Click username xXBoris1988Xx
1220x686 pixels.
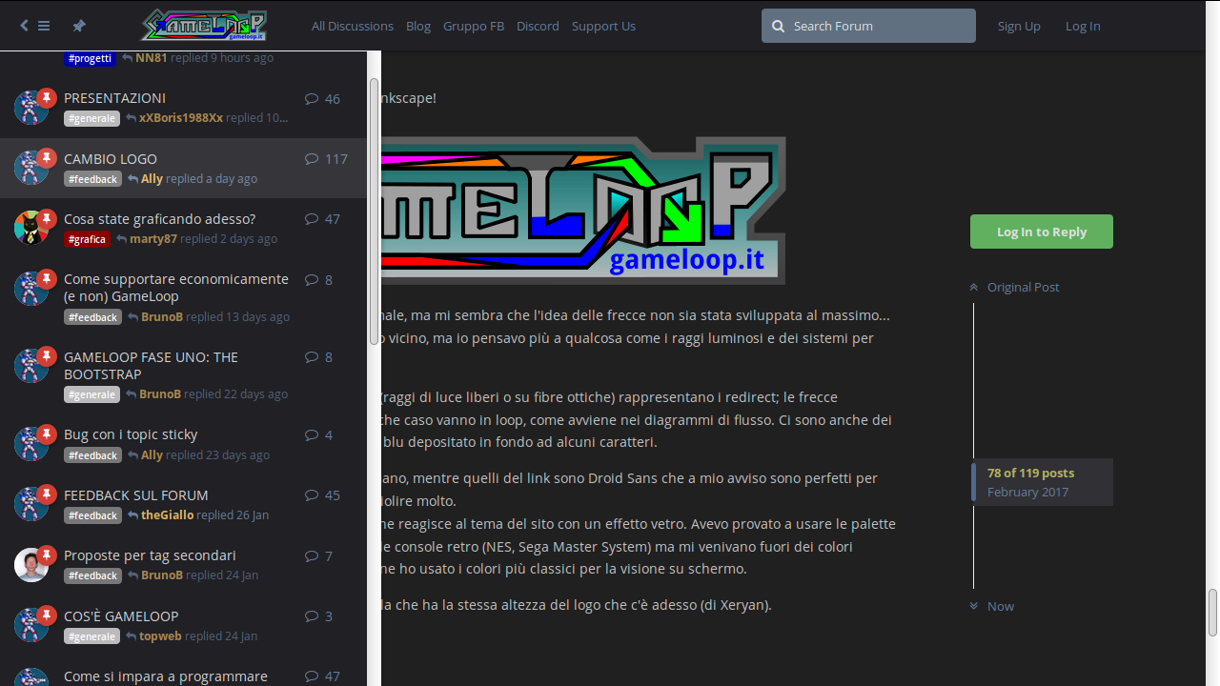coord(181,118)
